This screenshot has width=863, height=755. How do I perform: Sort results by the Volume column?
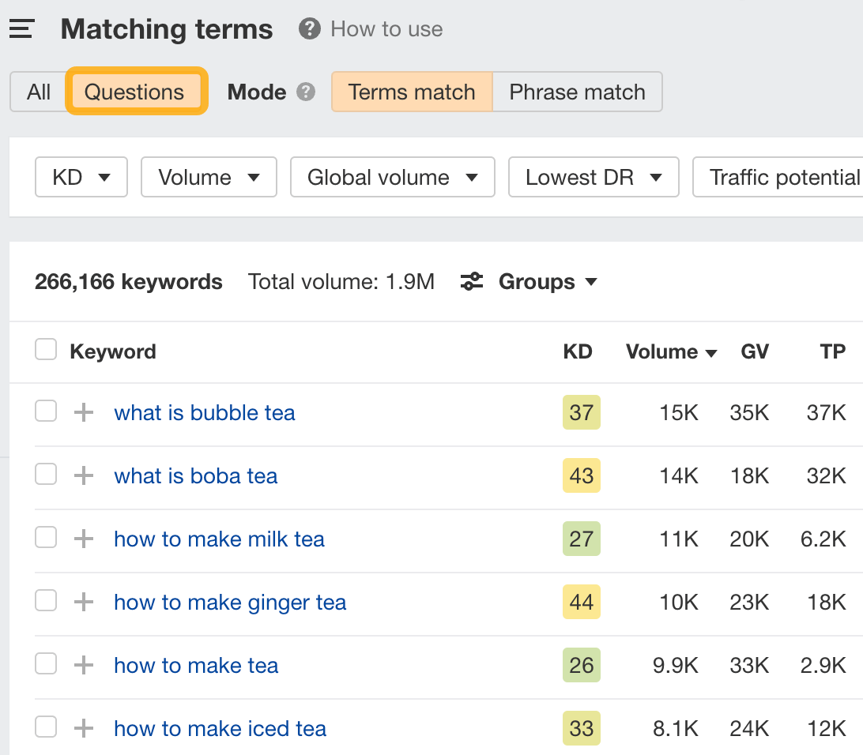671,351
